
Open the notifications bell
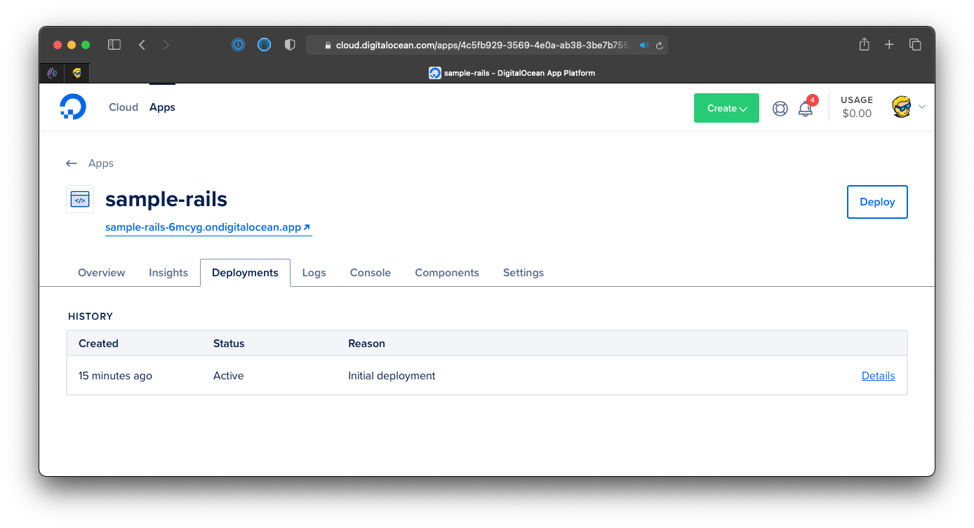click(x=806, y=109)
